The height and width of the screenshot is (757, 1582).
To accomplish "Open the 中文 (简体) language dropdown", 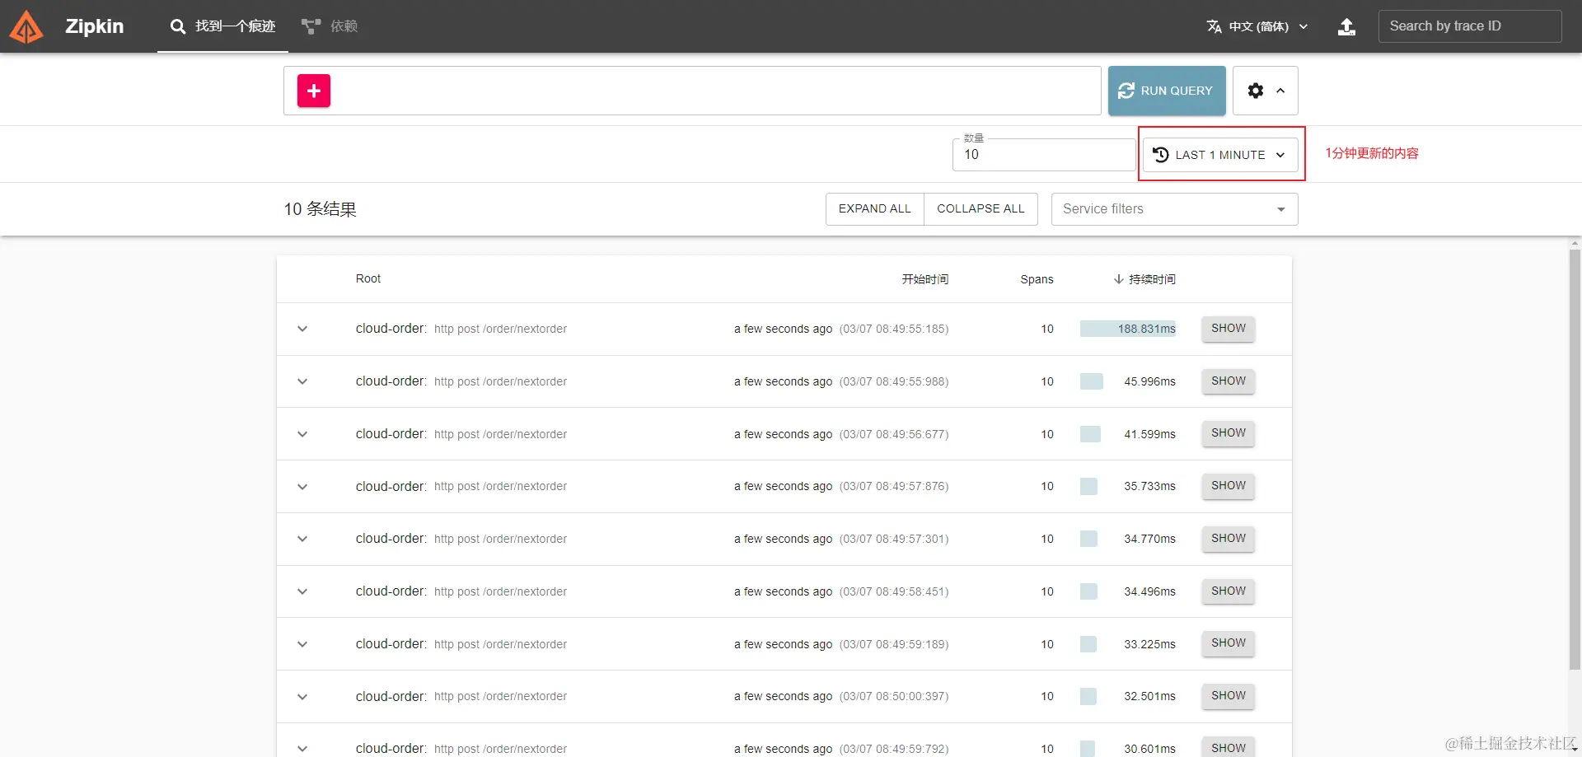I will point(1257,26).
